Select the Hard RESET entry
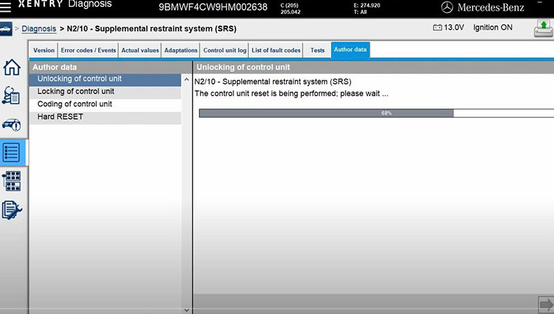The image size is (554, 314). click(105, 117)
